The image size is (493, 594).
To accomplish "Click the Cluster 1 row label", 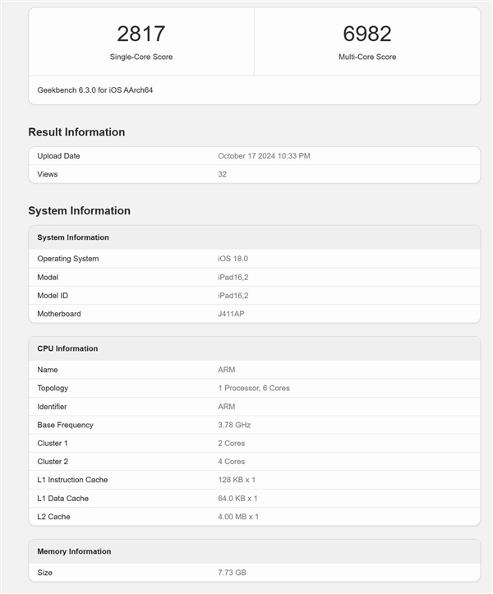I will [53, 443].
